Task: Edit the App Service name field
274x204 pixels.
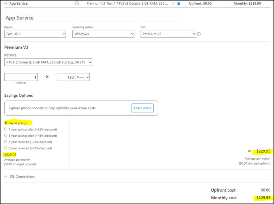Action: (x=92, y=17)
